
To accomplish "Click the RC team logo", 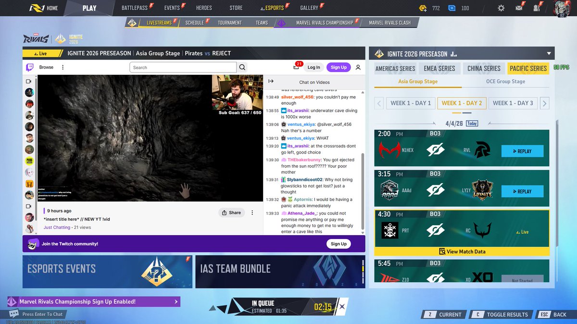I will click(x=483, y=230).
